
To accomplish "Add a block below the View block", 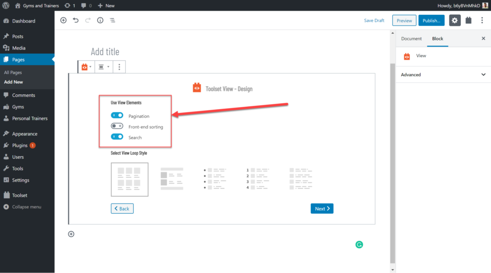I will (x=71, y=234).
